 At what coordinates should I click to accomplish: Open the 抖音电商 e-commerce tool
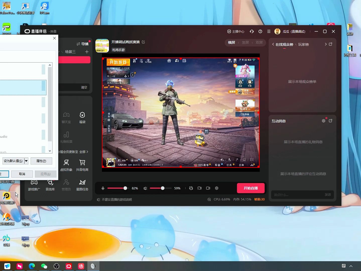pos(82,166)
